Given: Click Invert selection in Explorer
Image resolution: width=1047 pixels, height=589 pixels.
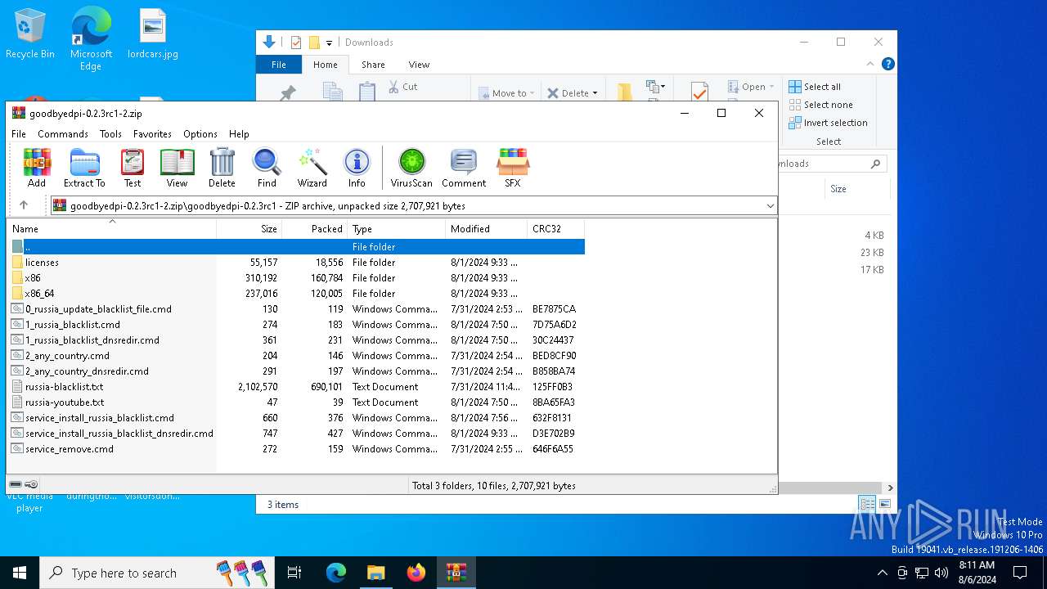Looking at the screenshot, I should [x=828, y=123].
